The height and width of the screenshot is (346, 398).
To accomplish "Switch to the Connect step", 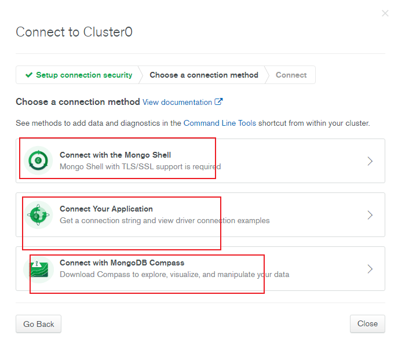I will 291,75.
